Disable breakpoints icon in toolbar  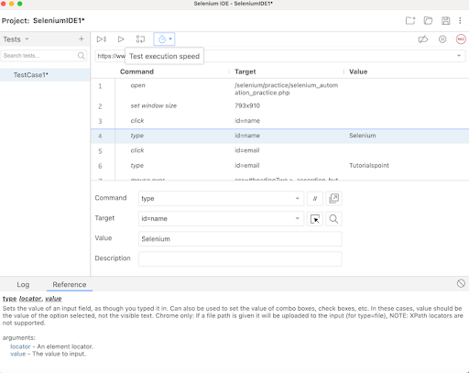423,39
